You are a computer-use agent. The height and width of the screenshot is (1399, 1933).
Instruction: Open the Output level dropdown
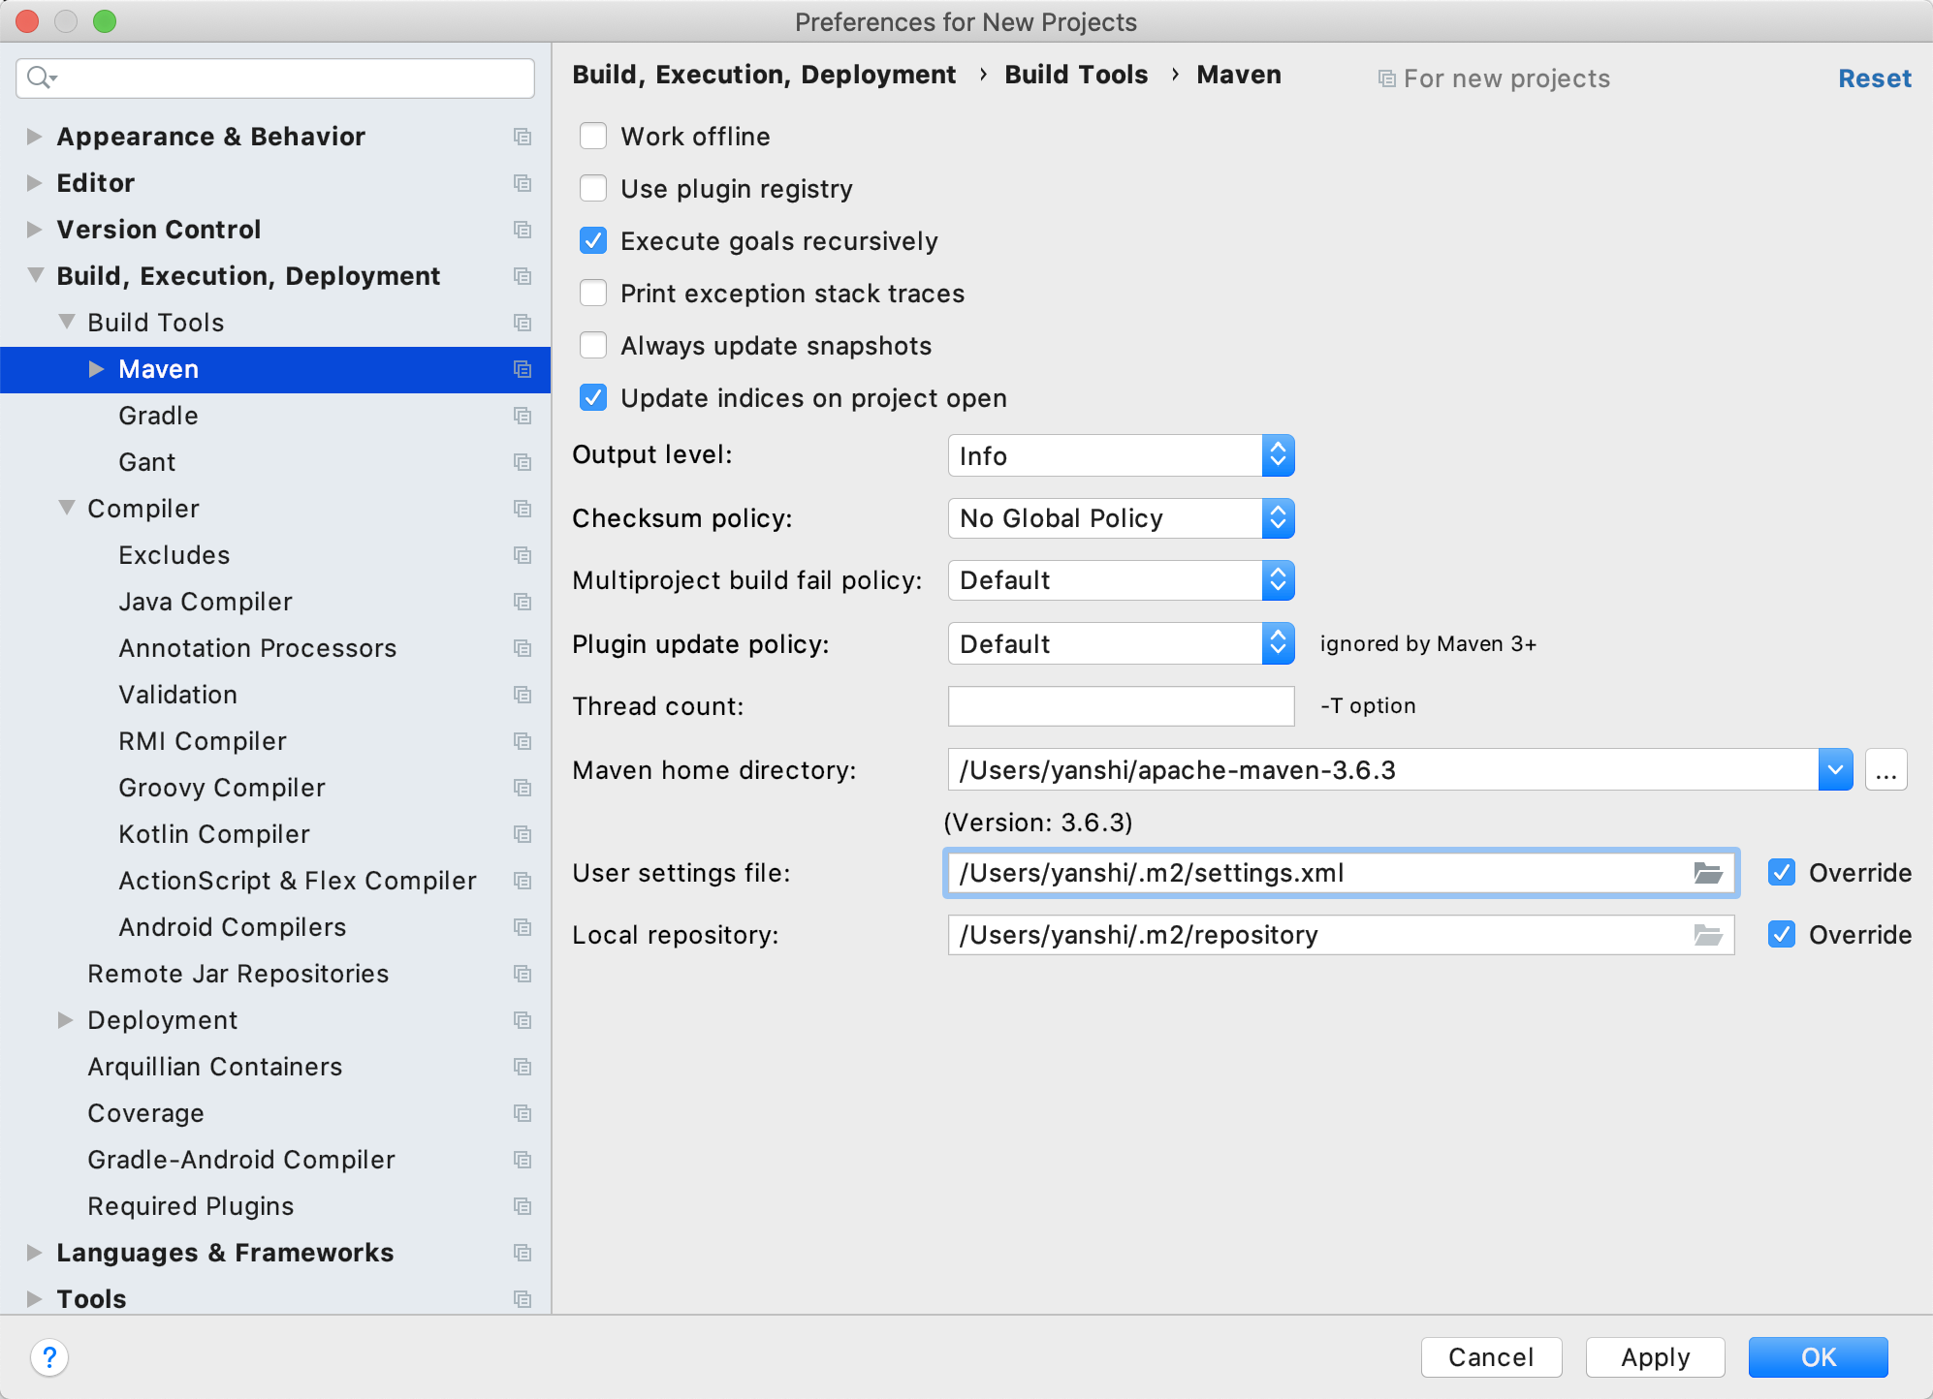[1122, 455]
